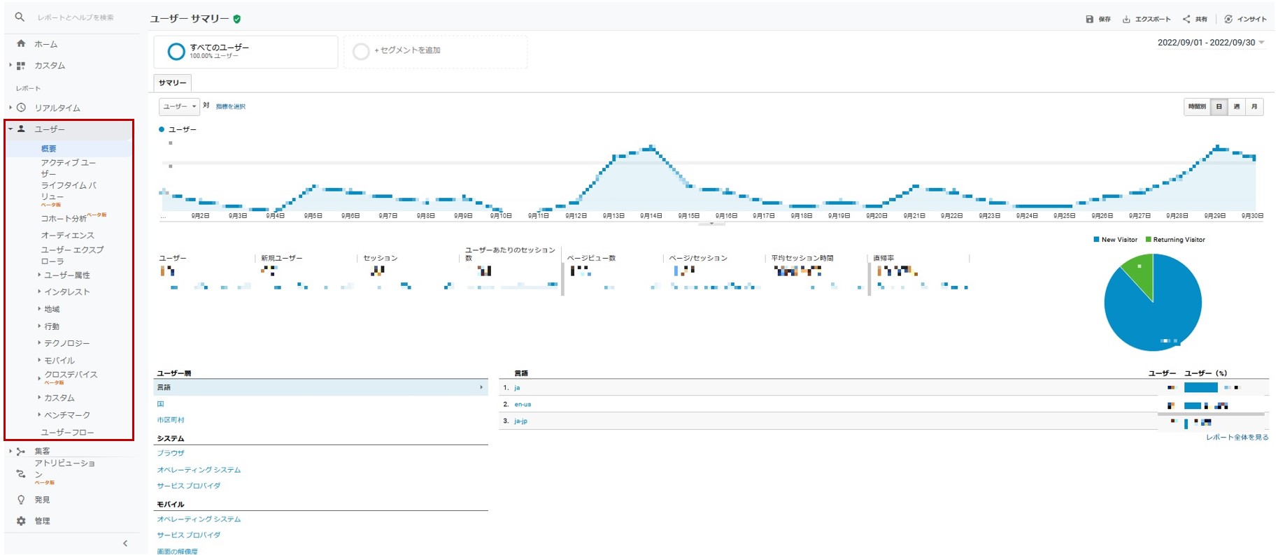Click the search magnifier icon

[20, 17]
